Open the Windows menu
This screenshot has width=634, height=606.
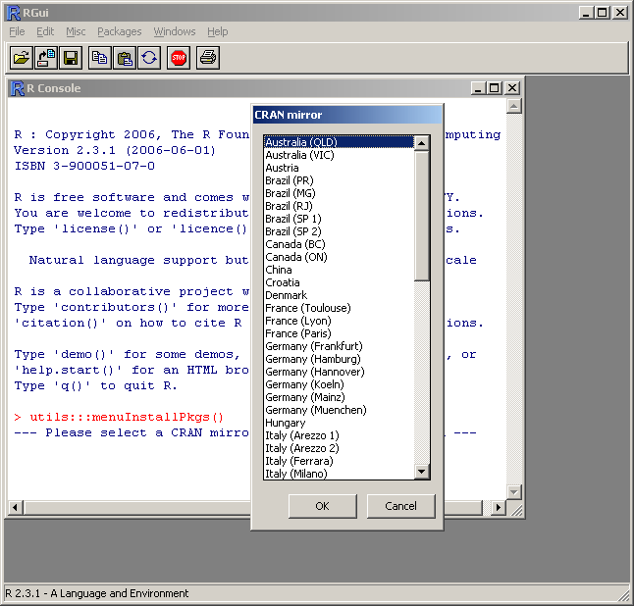175,31
